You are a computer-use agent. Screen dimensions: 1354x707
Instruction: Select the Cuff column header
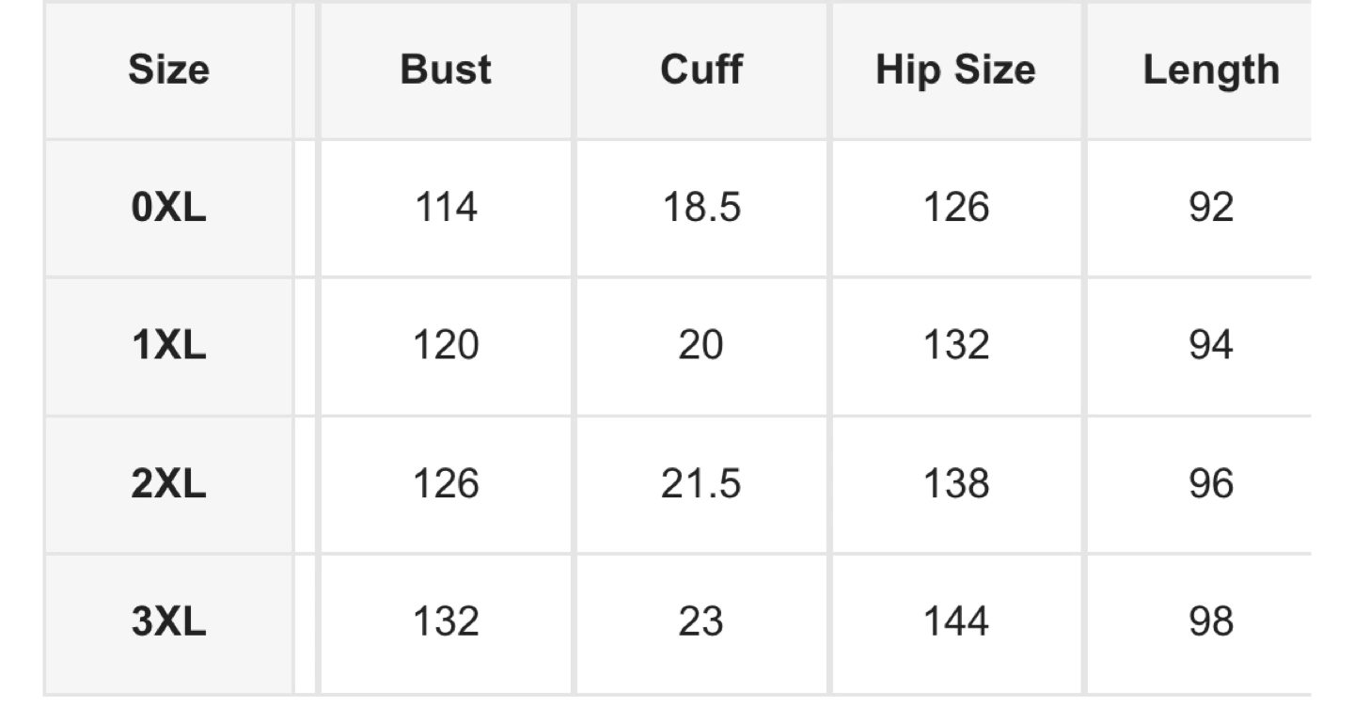(x=701, y=71)
